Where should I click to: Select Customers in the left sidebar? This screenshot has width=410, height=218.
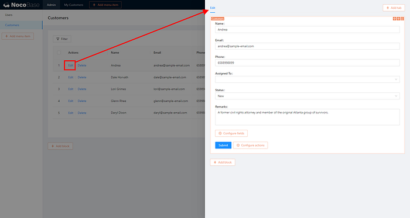21,25
